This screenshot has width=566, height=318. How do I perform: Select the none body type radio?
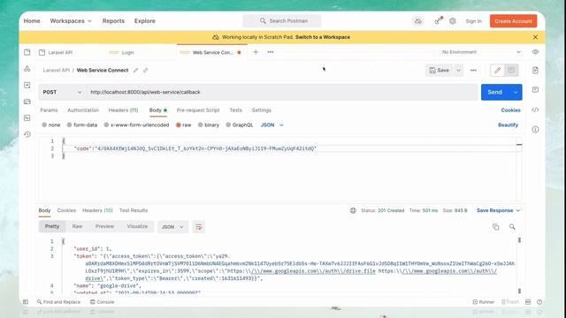pyautogui.click(x=44, y=125)
